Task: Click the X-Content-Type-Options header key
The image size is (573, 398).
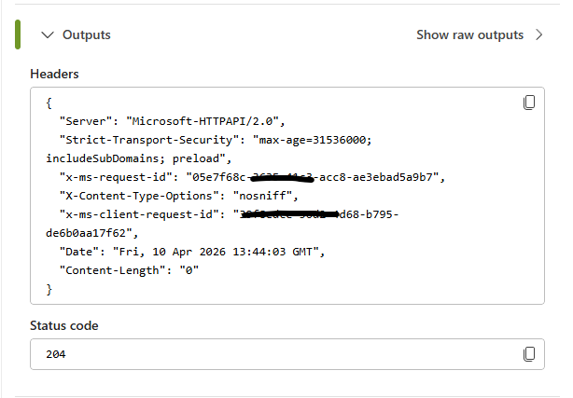Action: 137,196
